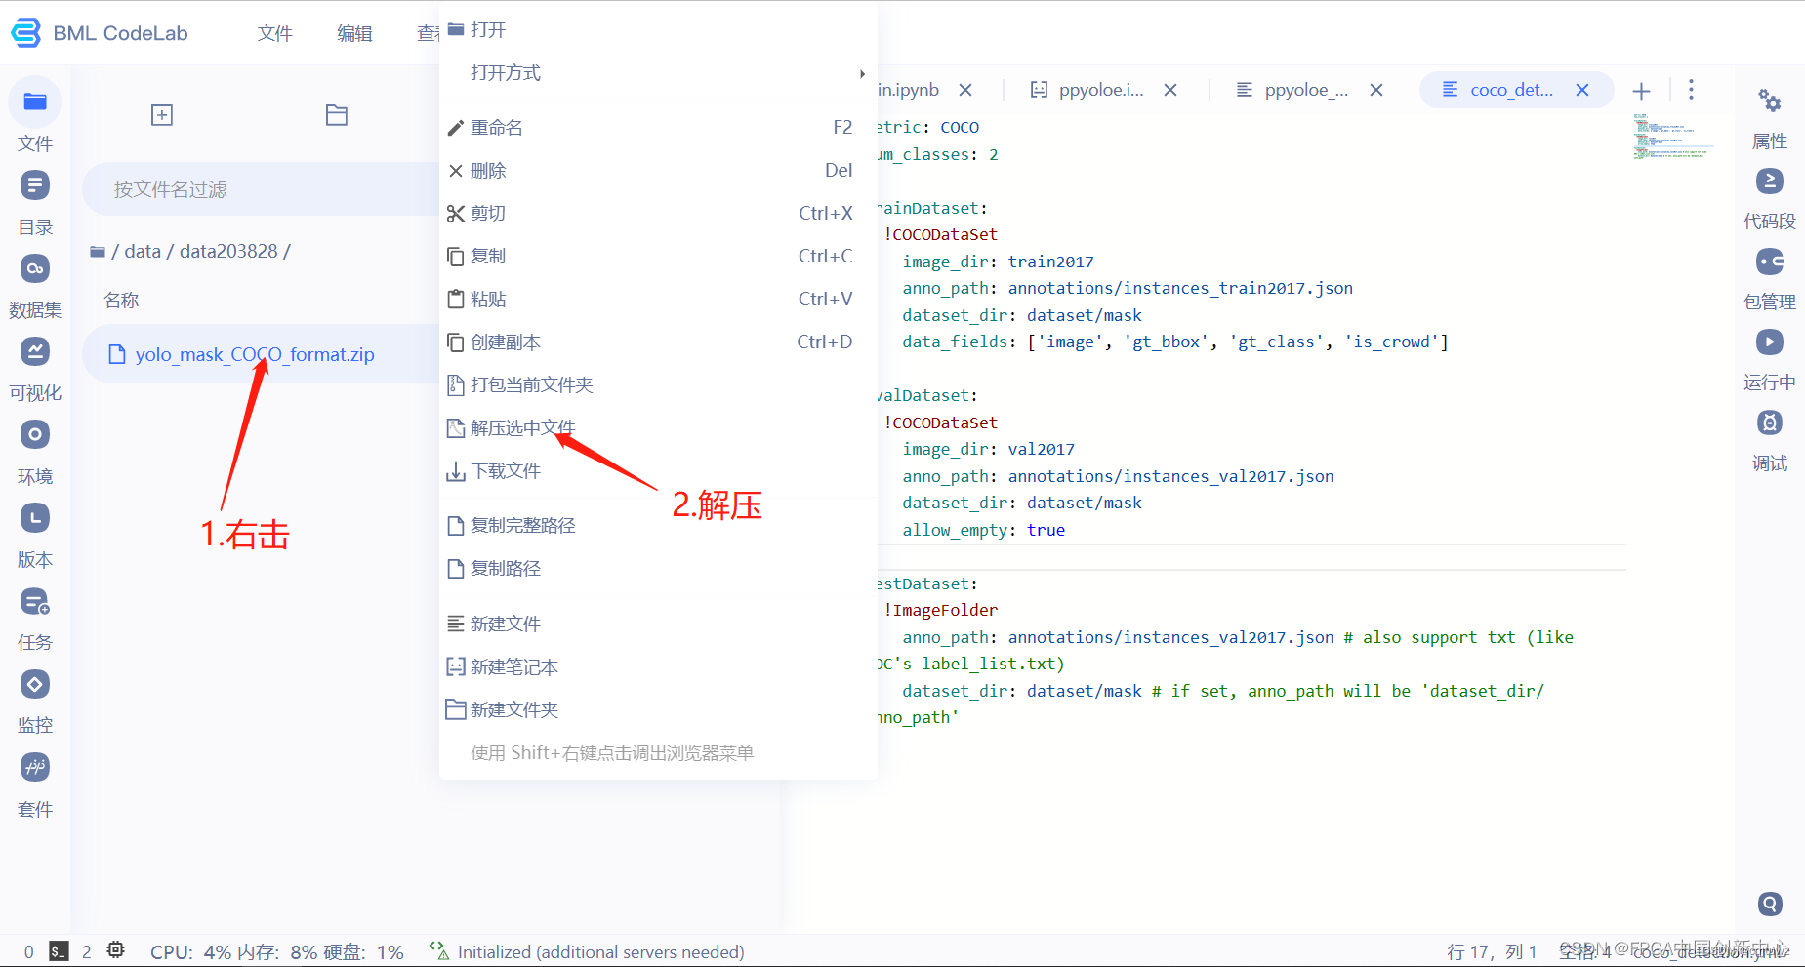Switch to the in.ipynb tab

point(908,90)
